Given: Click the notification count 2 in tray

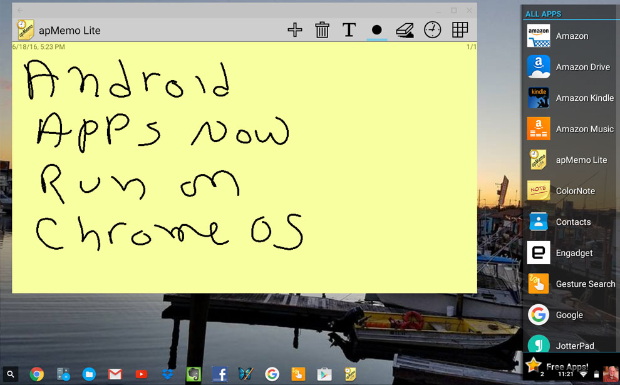Looking at the screenshot, I should [542, 374].
